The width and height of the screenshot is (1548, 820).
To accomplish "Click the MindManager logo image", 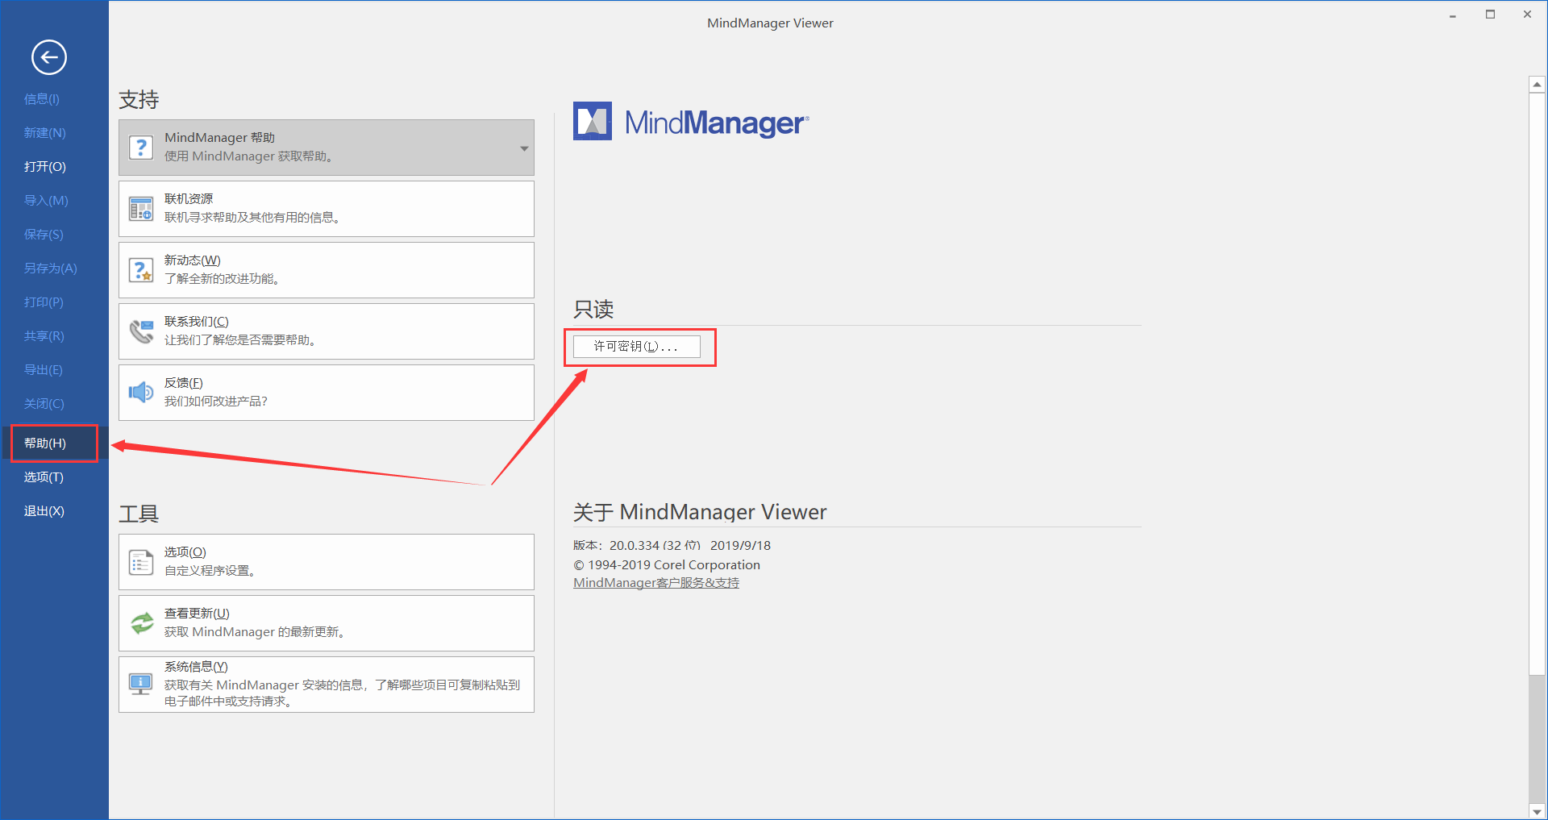I will coord(690,122).
